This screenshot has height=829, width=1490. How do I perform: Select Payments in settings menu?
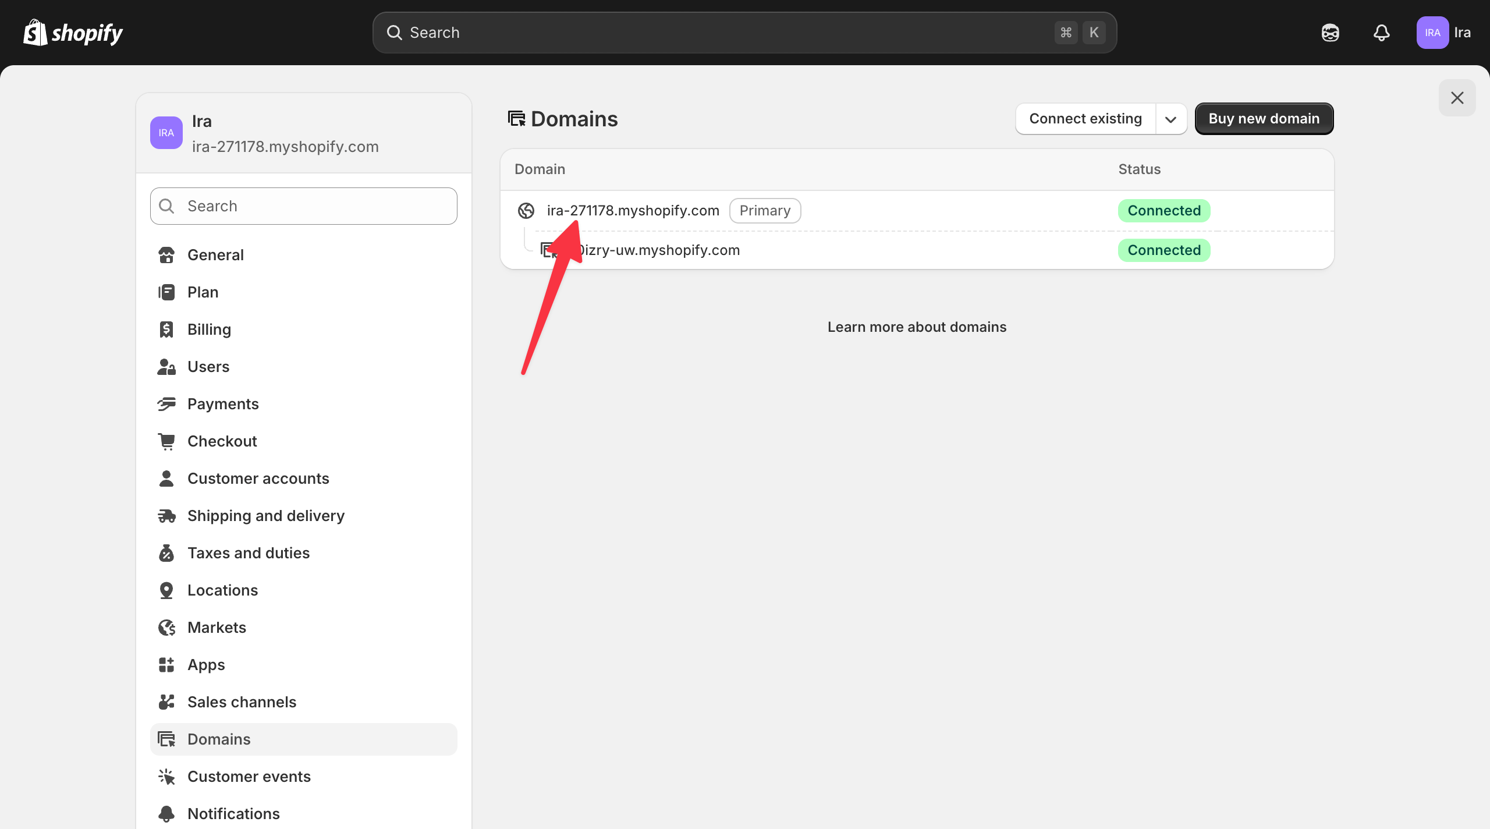(304, 404)
